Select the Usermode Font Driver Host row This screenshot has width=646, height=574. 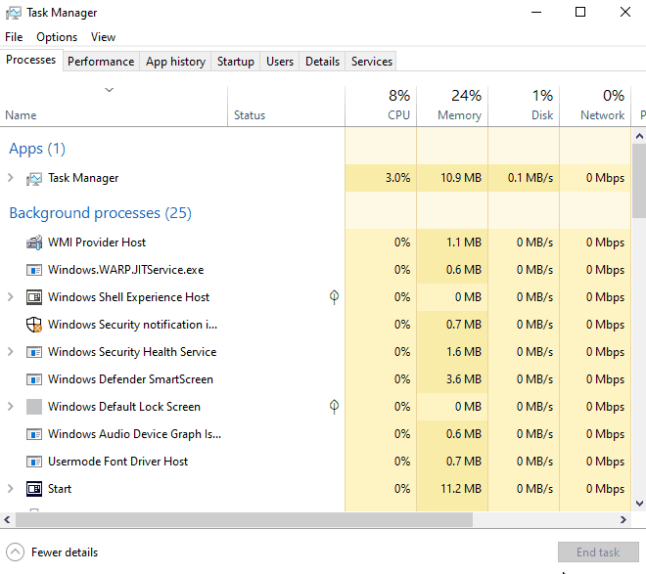point(315,462)
